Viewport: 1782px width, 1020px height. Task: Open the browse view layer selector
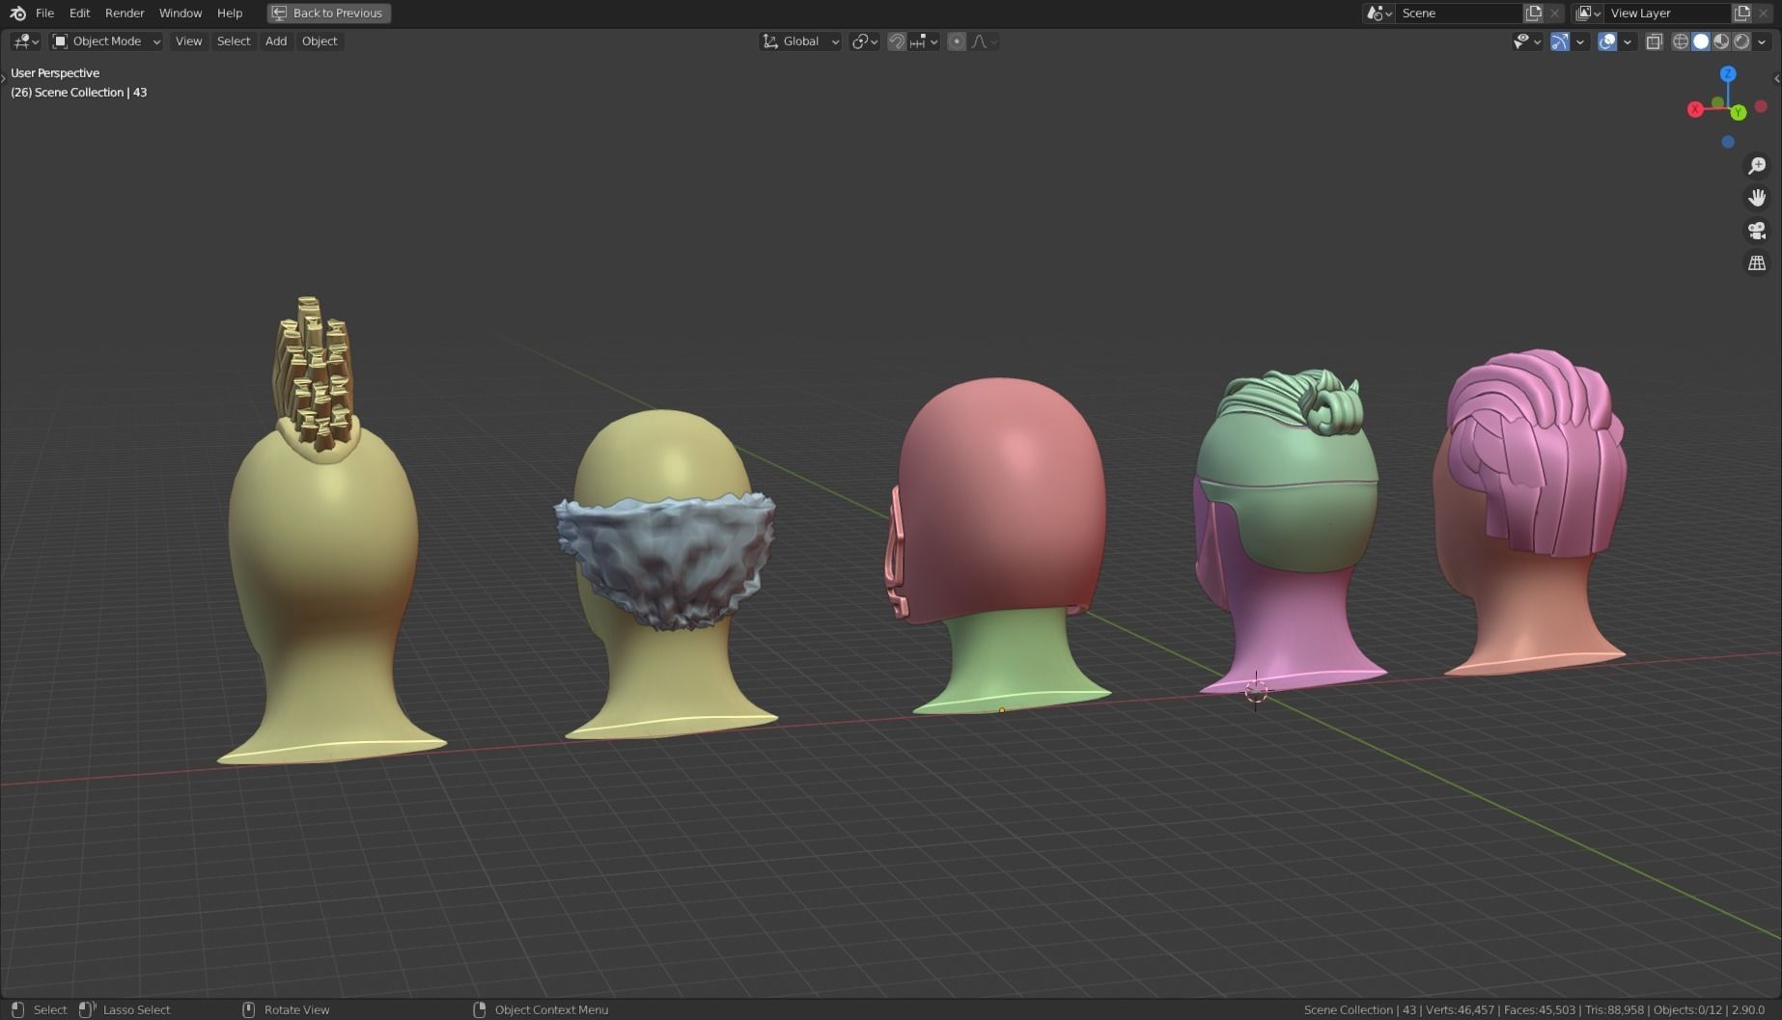tap(1588, 14)
